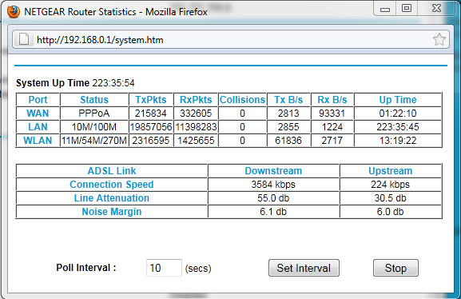The height and width of the screenshot is (299, 461).
Task: Stop polling with the Stop button
Action: (x=395, y=268)
